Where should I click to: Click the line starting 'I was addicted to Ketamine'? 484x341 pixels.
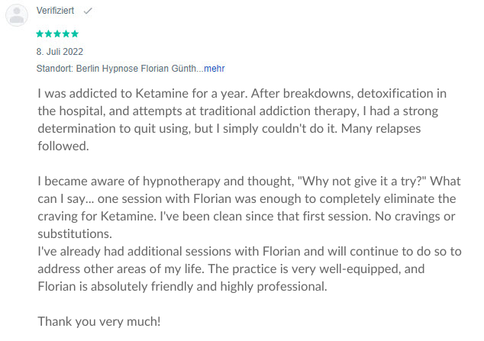point(242,93)
